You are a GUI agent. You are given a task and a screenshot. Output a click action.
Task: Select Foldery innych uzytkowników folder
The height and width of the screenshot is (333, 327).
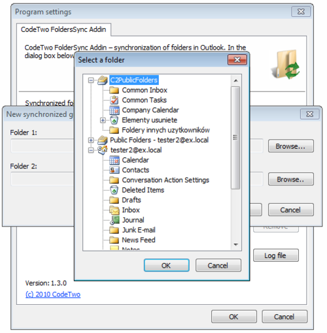coord(165,130)
